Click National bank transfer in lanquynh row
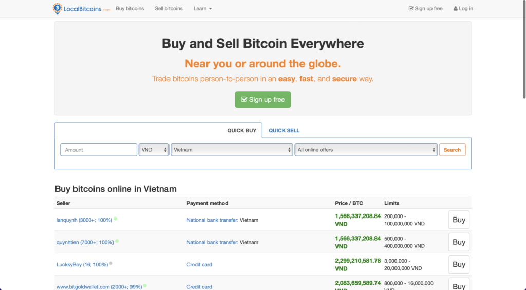The width and height of the screenshot is (526, 290). pyautogui.click(x=212, y=220)
